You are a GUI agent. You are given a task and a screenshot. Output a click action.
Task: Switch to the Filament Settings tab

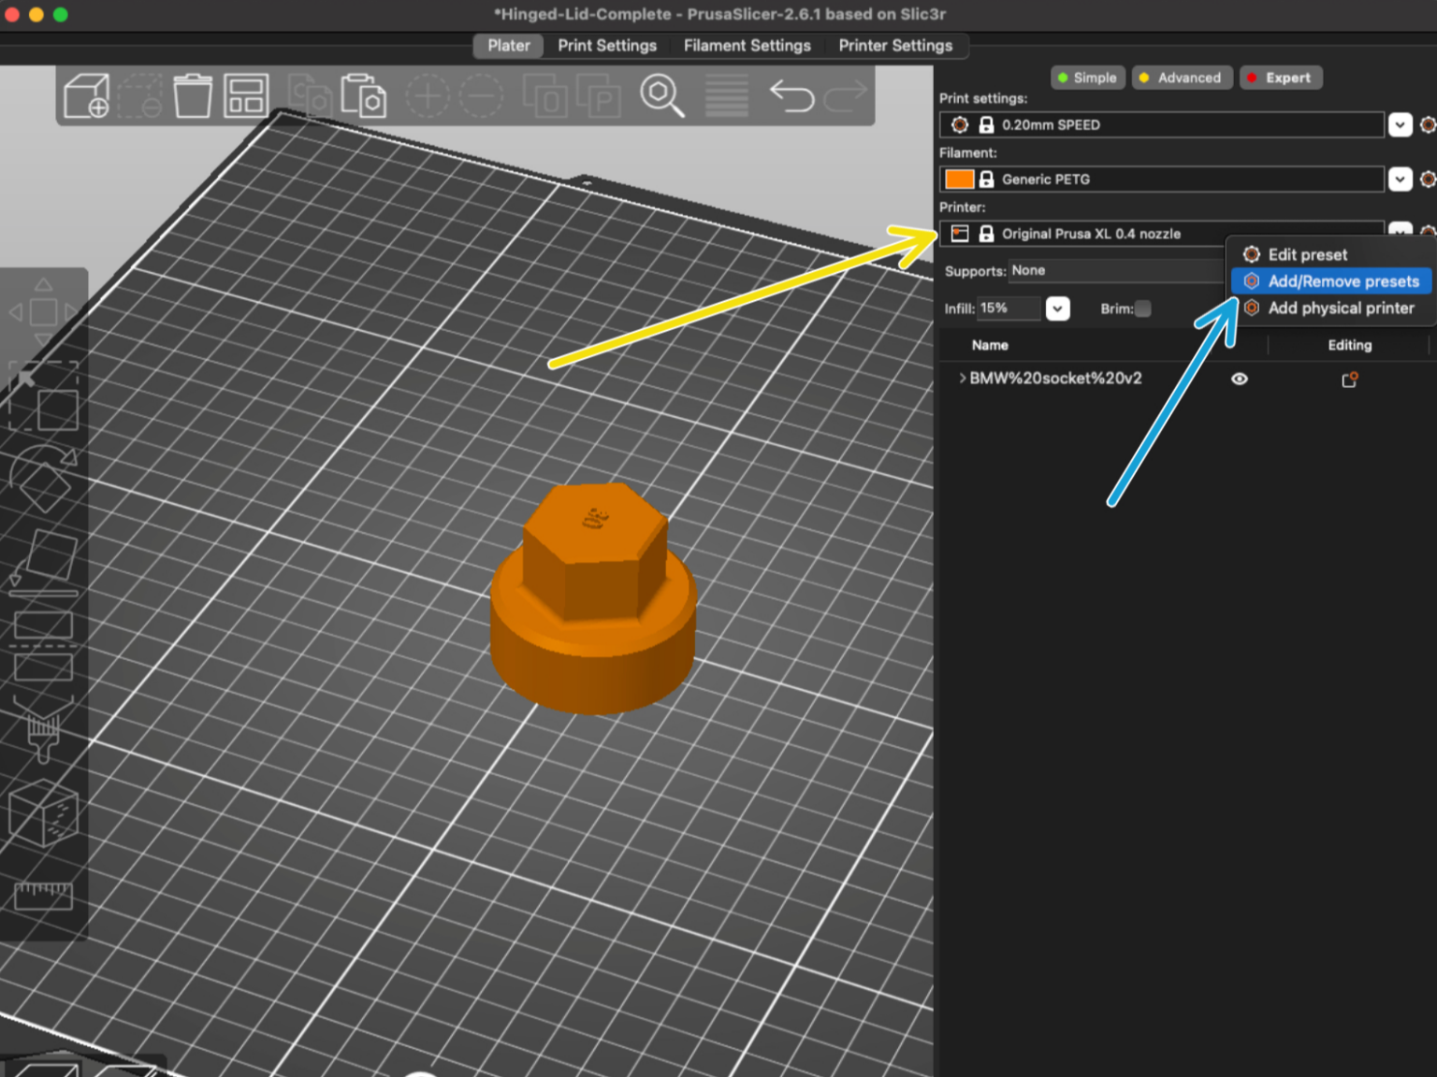click(747, 45)
